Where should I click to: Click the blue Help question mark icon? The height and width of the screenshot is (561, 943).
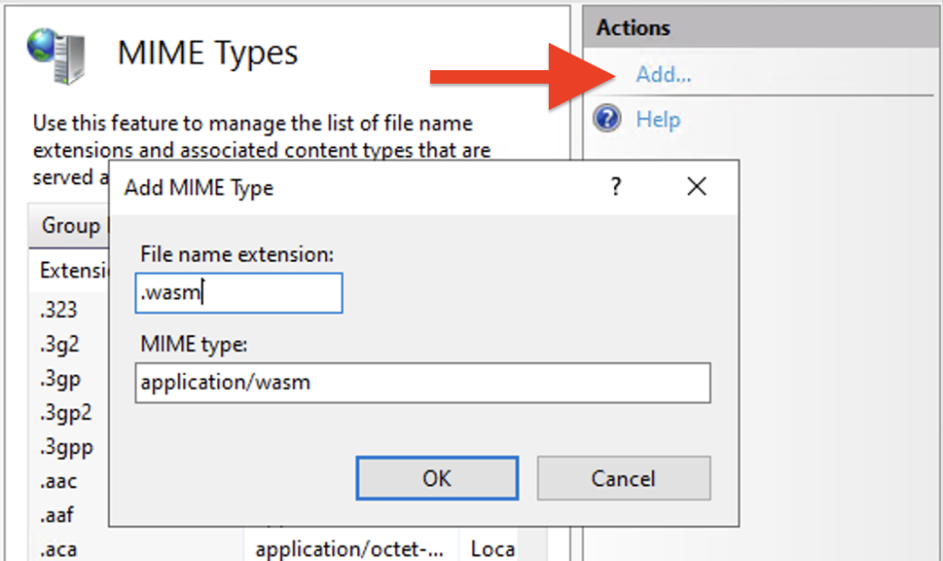pos(607,118)
